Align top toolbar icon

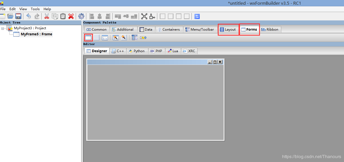118,16
